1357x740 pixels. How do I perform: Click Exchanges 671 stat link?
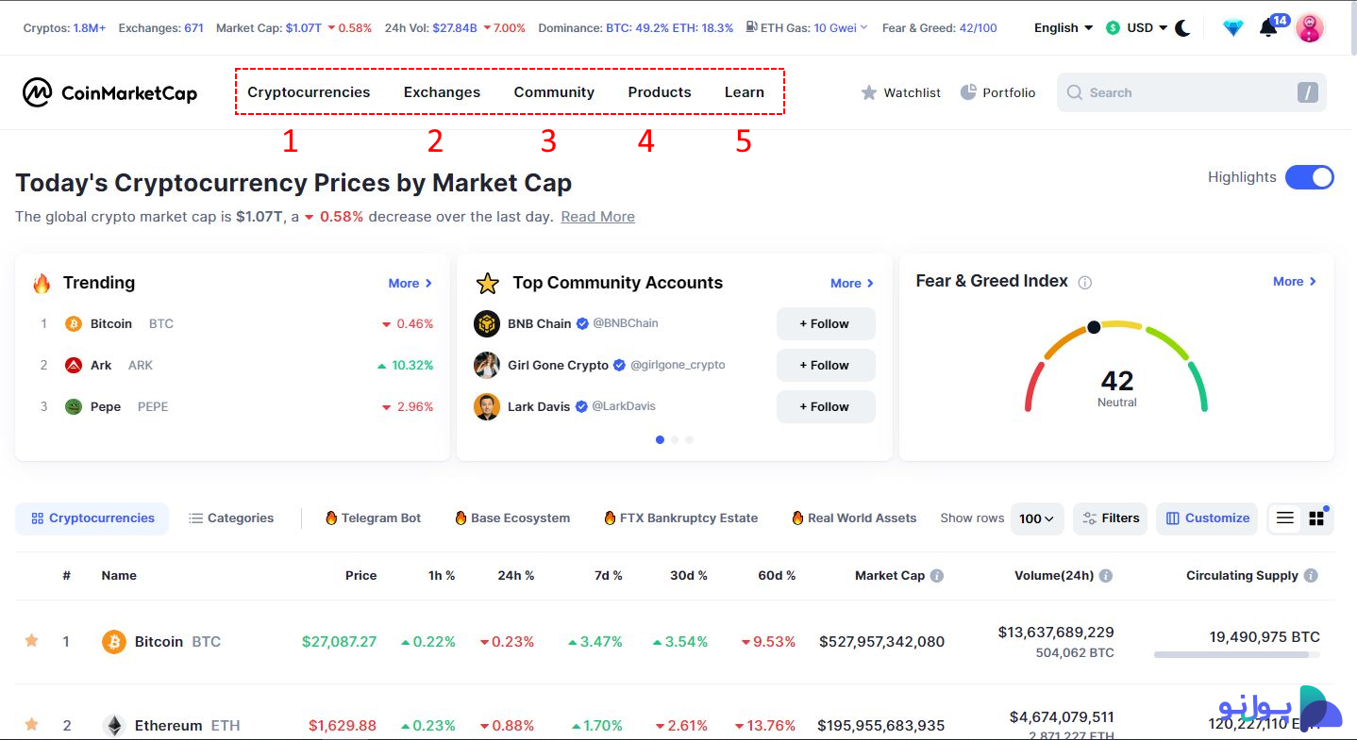point(161,27)
